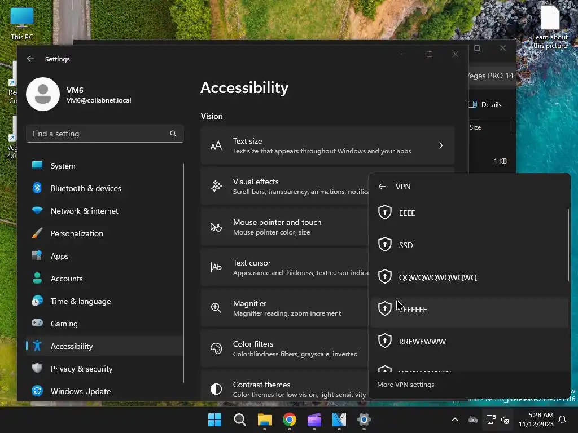Launch Google Chrome from the taskbar
Screen dimensions: 578x433
click(290, 419)
